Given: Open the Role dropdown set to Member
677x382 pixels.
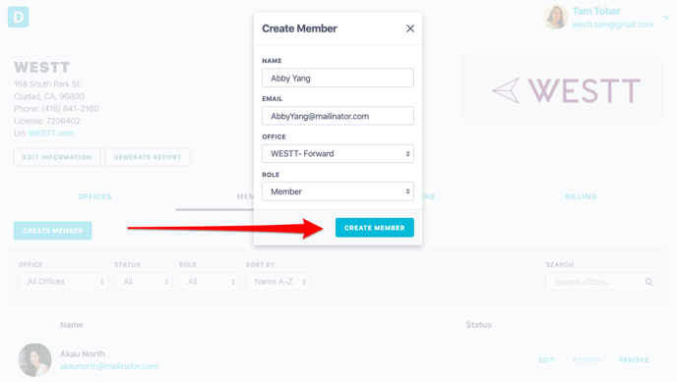Looking at the screenshot, I should pyautogui.click(x=338, y=191).
